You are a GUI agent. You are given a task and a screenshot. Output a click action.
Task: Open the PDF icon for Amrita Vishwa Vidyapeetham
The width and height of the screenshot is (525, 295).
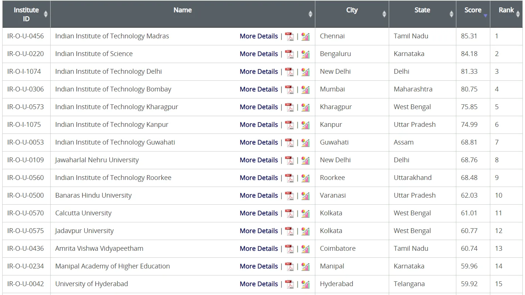[x=290, y=249]
